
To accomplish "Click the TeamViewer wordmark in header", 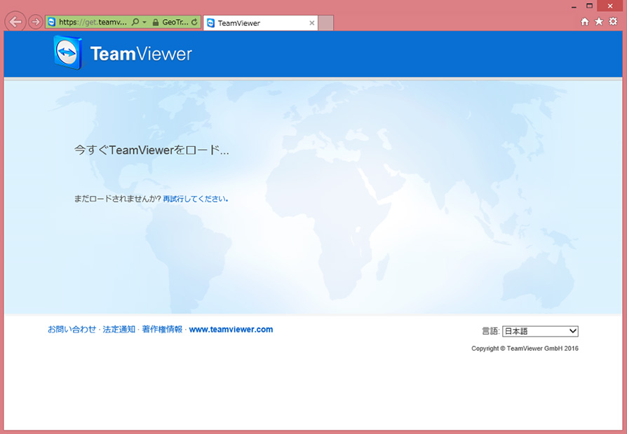I will point(141,54).
